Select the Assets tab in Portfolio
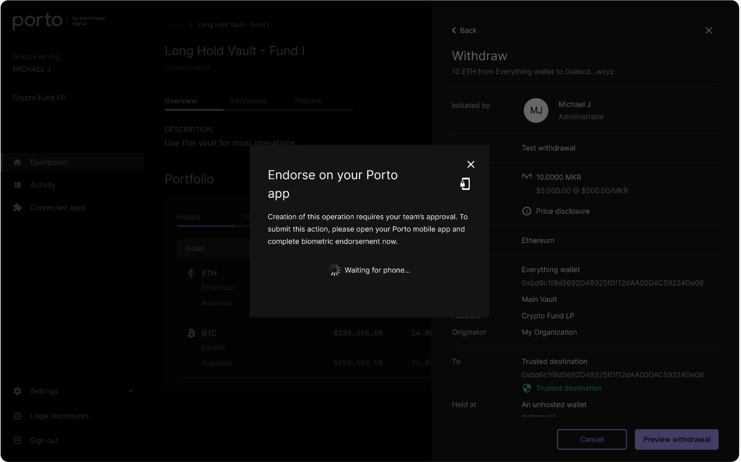Screen dimensions: 741x462 click(x=188, y=217)
